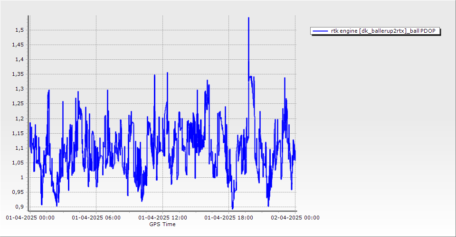Screen dimensions: 456x237
Task: Click the '1,1' y-axis value
Action: 19,148
